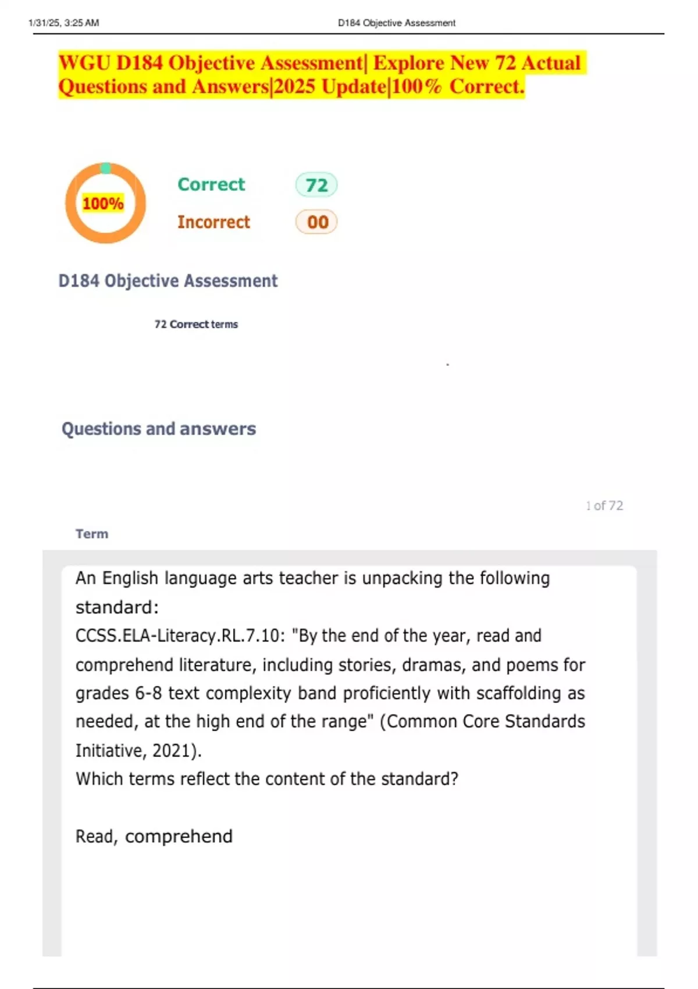Screen dimensions: 698x989
Task: Click the 1 of 72 page counter
Action: (604, 506)
